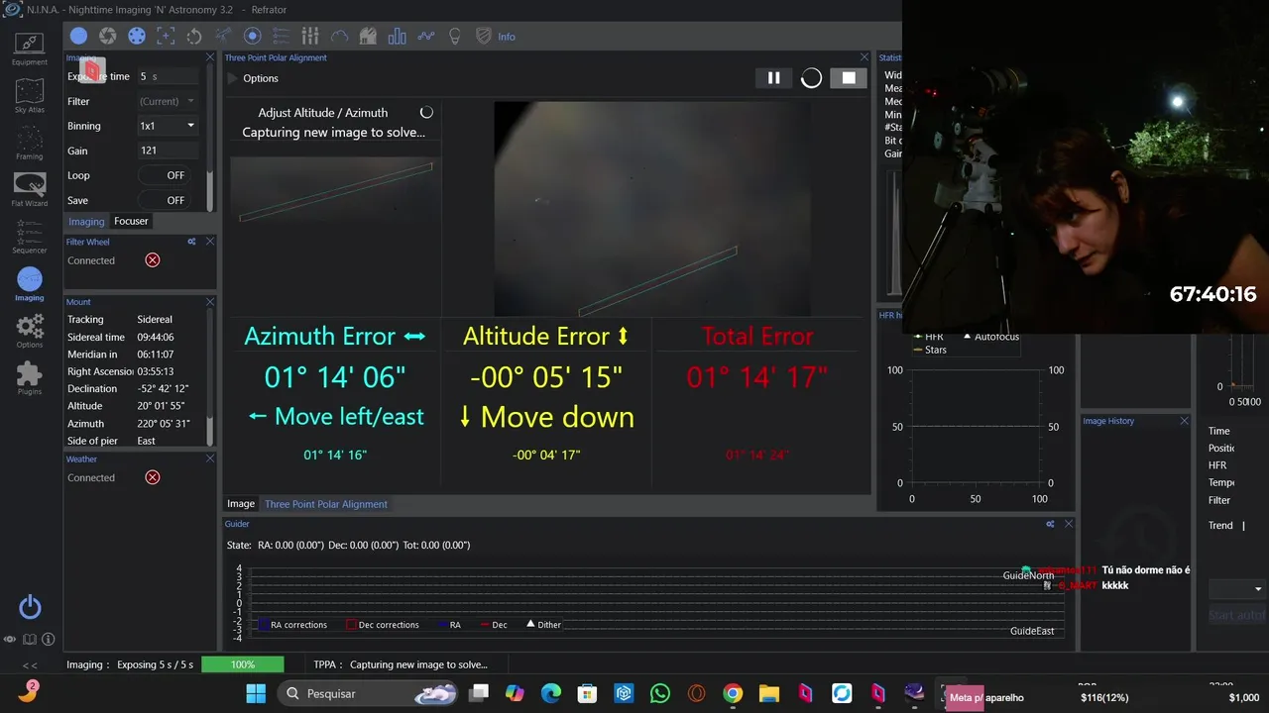Open the Flat Wizard

tap(29, 189)
